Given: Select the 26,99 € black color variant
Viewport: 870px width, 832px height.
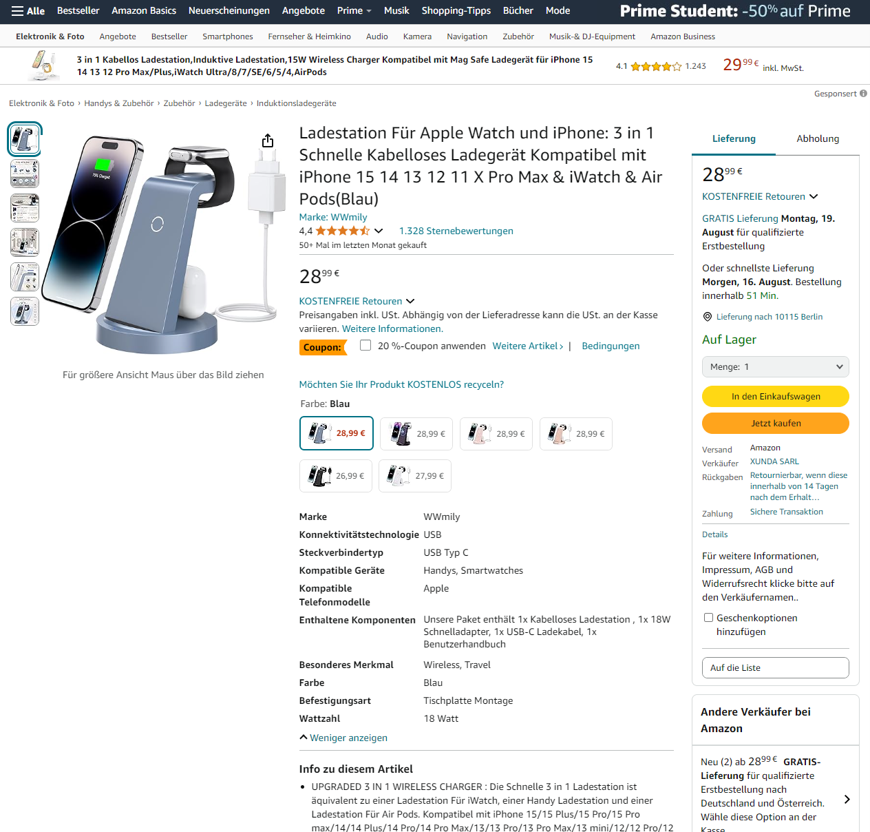Looking at the screenshot, I should tap(336, 476).
